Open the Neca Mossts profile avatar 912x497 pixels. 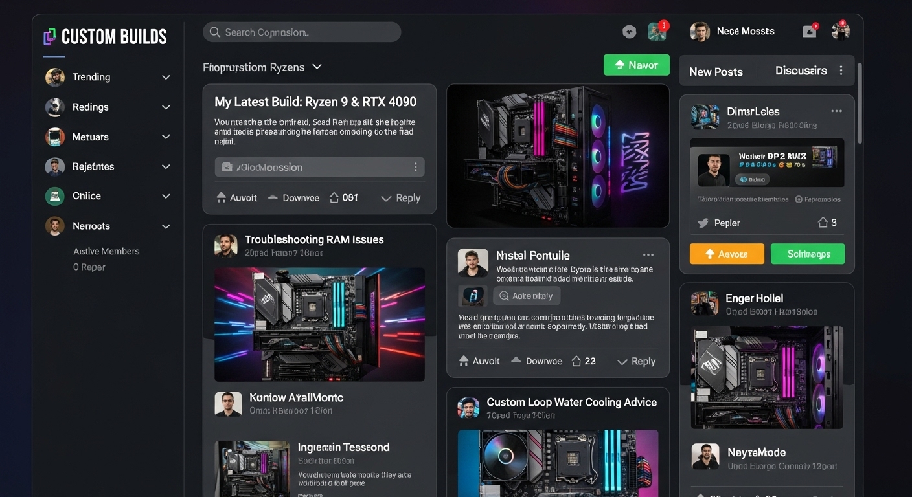tap(700, 31)
